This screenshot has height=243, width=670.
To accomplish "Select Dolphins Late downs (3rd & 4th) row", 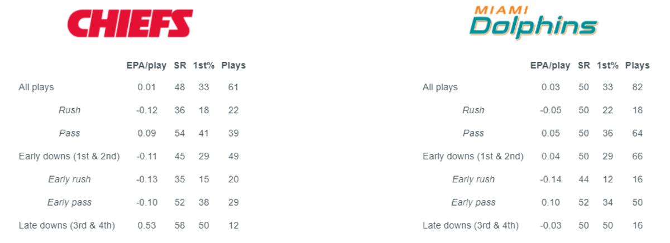I will click(x=471, y=225).
